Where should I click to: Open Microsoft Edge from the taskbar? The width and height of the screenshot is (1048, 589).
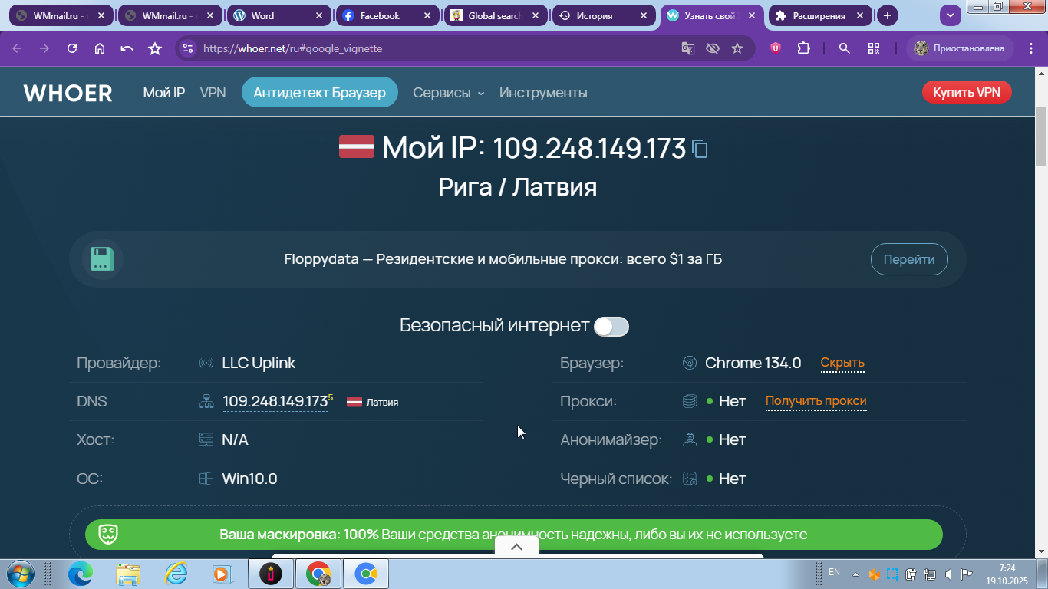pyautogui.click(x=81, y=573)
